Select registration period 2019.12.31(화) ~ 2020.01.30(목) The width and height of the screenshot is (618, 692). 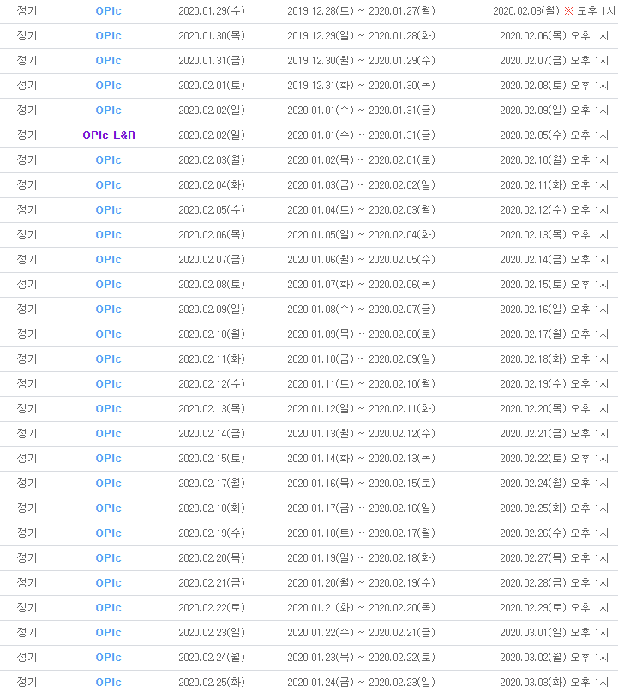(x=361, y=85)
